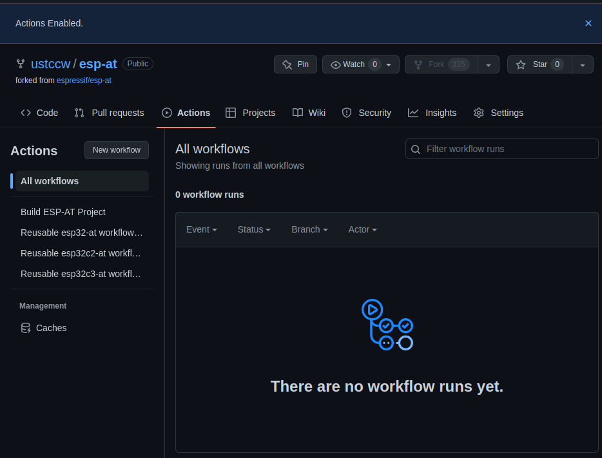Open the Branch filter dropdown
This screenshot has width=602, height=458.
(309, 229)
